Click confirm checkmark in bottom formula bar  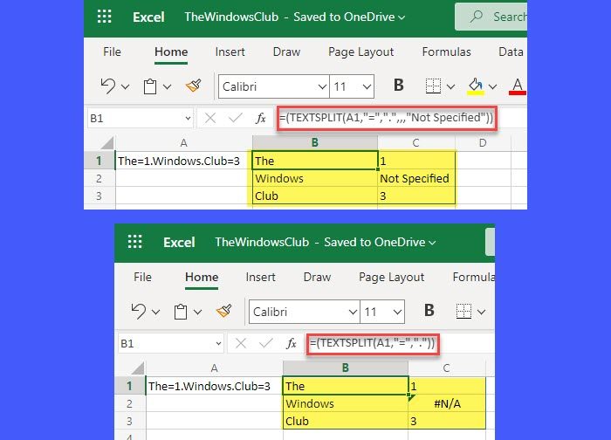click(x=265, y=343)
